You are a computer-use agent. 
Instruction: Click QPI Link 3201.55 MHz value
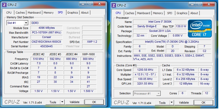click(x=145, y=84)
